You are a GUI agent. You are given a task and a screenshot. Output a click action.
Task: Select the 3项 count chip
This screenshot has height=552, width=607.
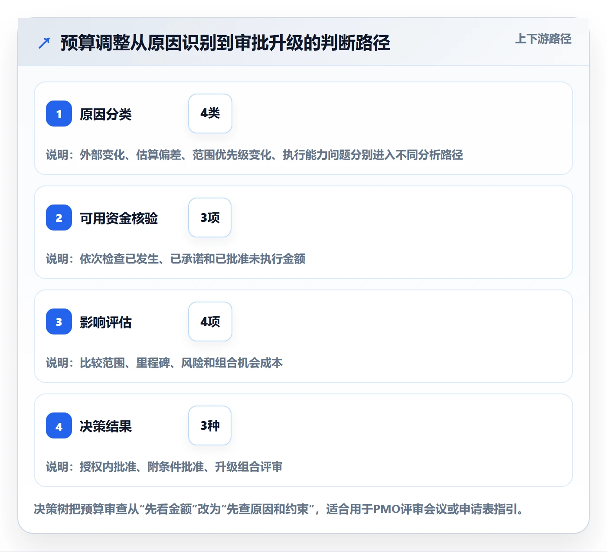210,218
